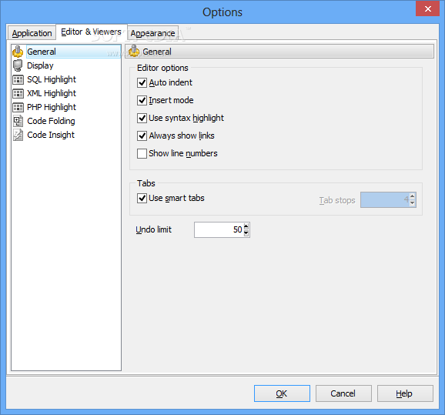Confirm with the OK button
Viewport: 445px width, 415px height.
click(282, 393)
